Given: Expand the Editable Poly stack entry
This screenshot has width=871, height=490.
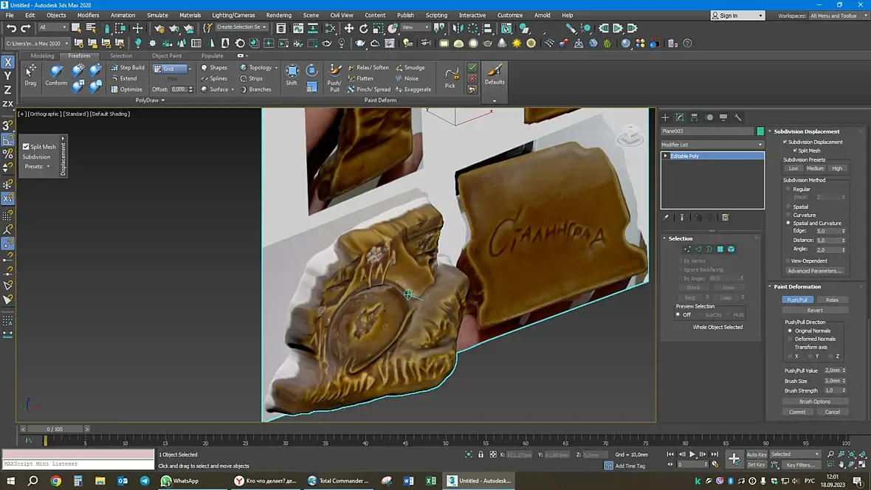Looking at the screenshot, I should (x=666, y=156).
